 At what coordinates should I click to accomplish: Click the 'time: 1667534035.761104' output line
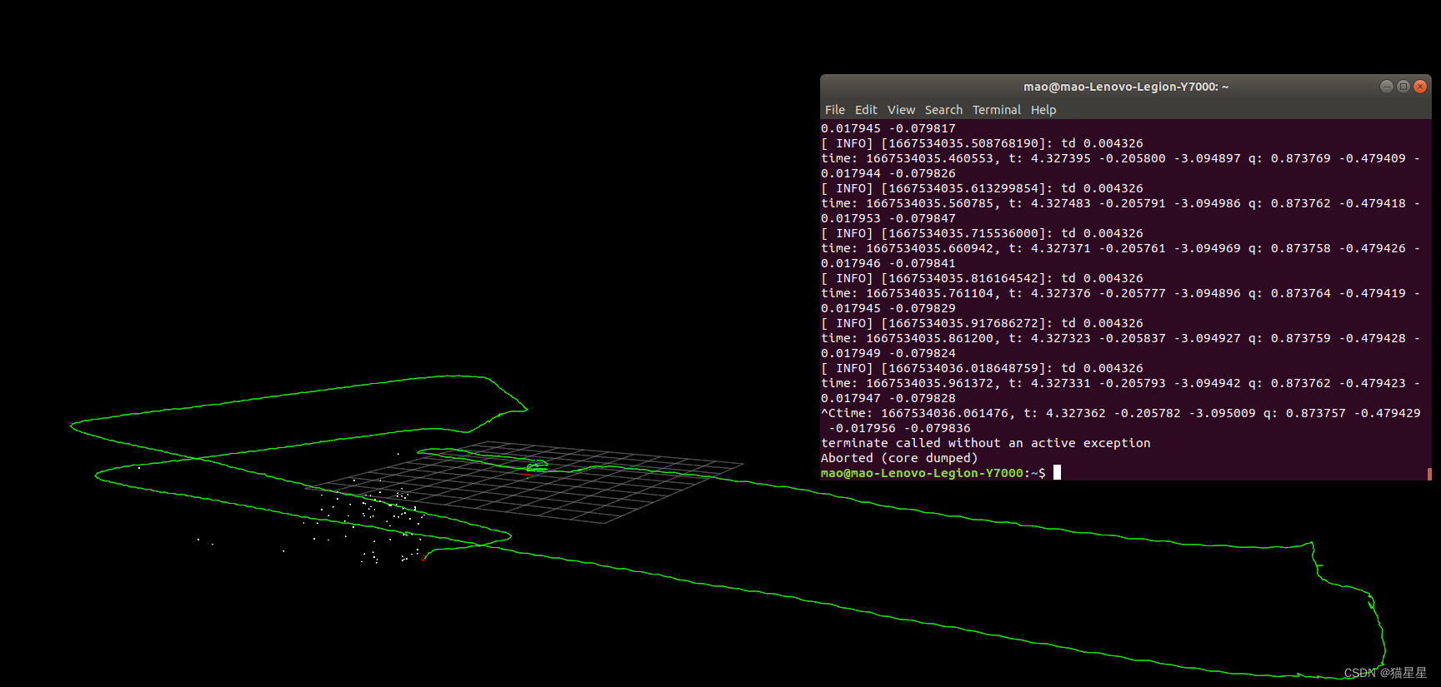point(1121,293)
